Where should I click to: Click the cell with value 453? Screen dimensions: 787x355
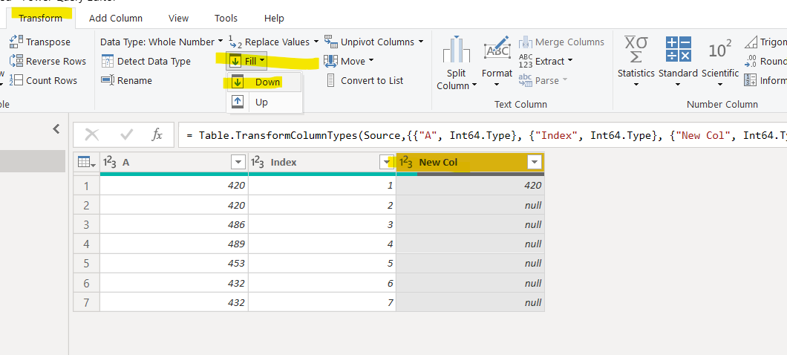(x=174, y=264)
